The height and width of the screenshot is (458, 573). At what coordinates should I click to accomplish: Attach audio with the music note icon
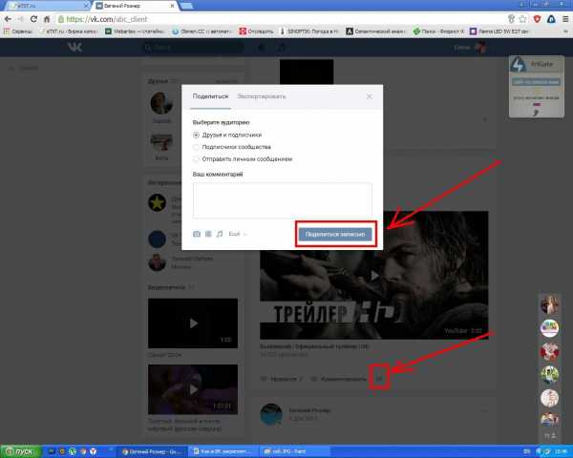[220, 234]
